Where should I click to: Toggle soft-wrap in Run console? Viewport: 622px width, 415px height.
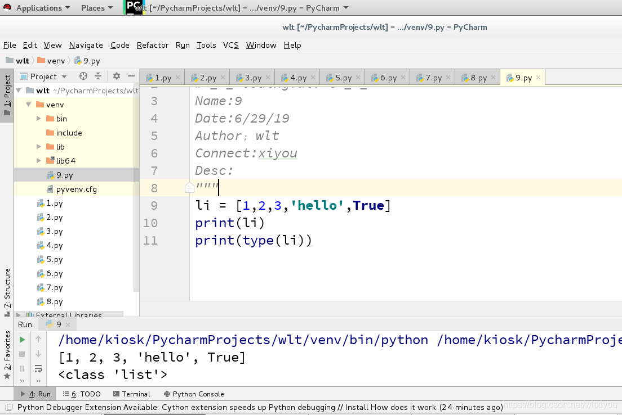(x=38, y=369)
